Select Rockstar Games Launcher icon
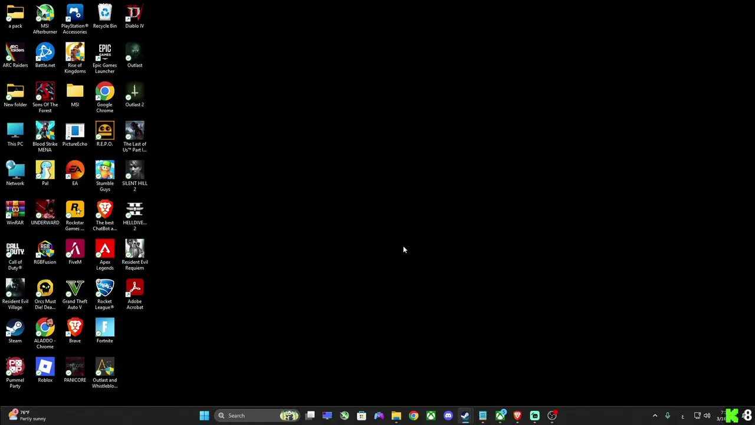The height and width of the screenshot is (425, 755). pyautogui.click(x=75, y=216)
